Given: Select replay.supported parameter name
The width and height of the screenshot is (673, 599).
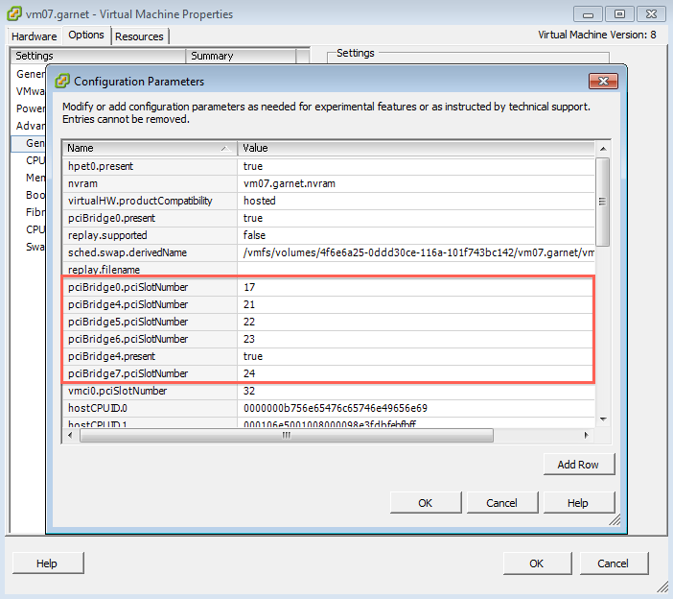Looking at the screenshot, I should point(107,235).
